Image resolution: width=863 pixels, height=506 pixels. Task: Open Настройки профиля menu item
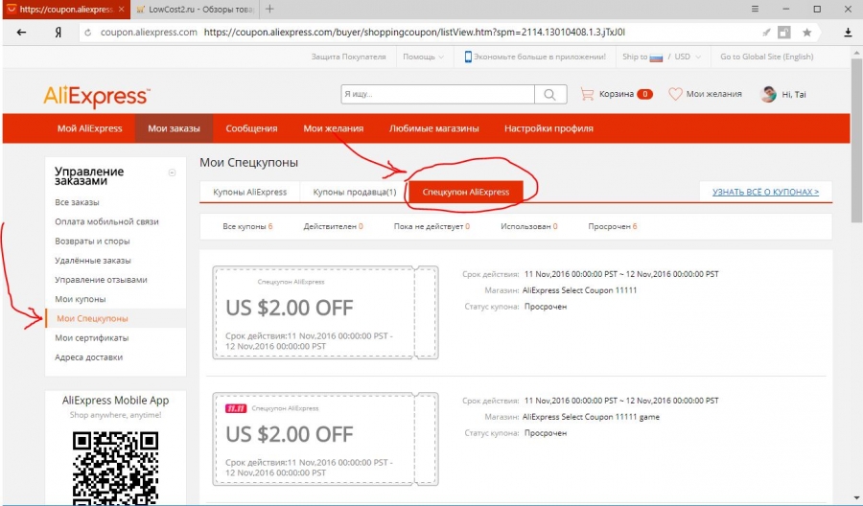click(548, 128)
